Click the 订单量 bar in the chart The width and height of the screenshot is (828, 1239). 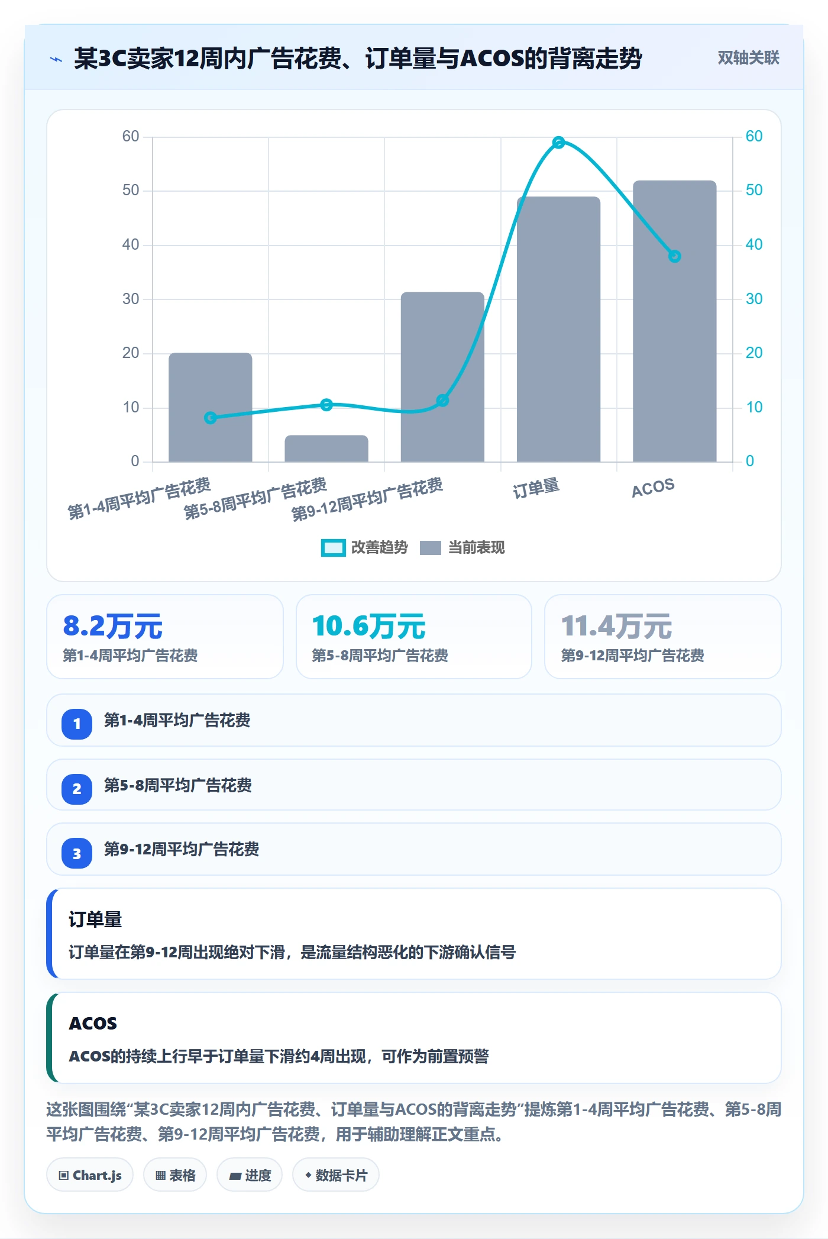pos(558,329)
